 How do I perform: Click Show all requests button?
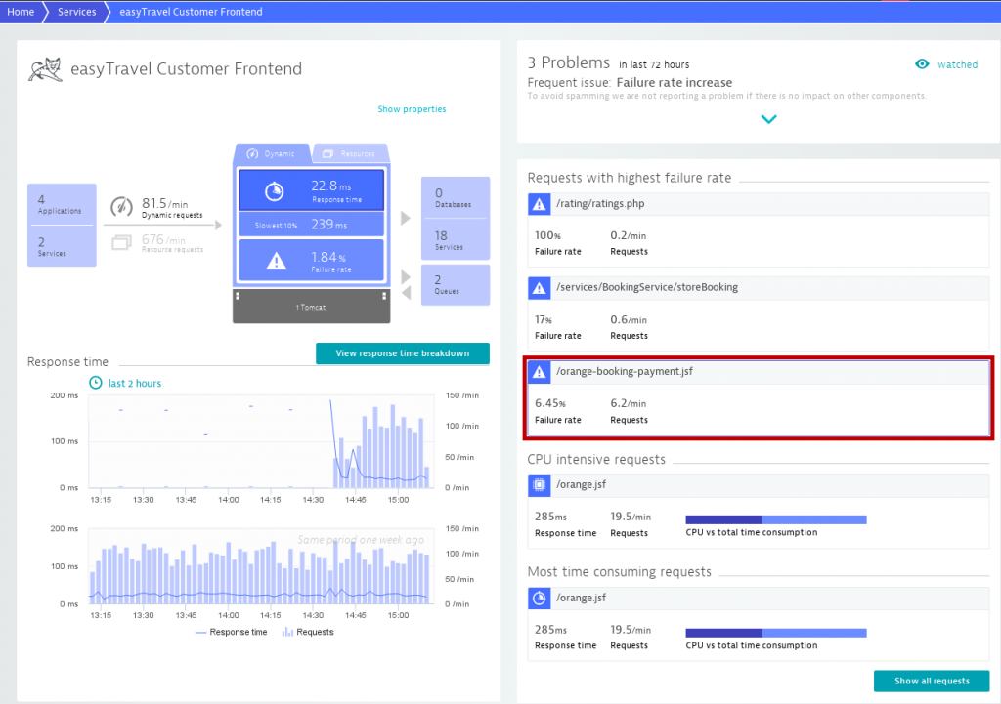(x=932, y=681)
